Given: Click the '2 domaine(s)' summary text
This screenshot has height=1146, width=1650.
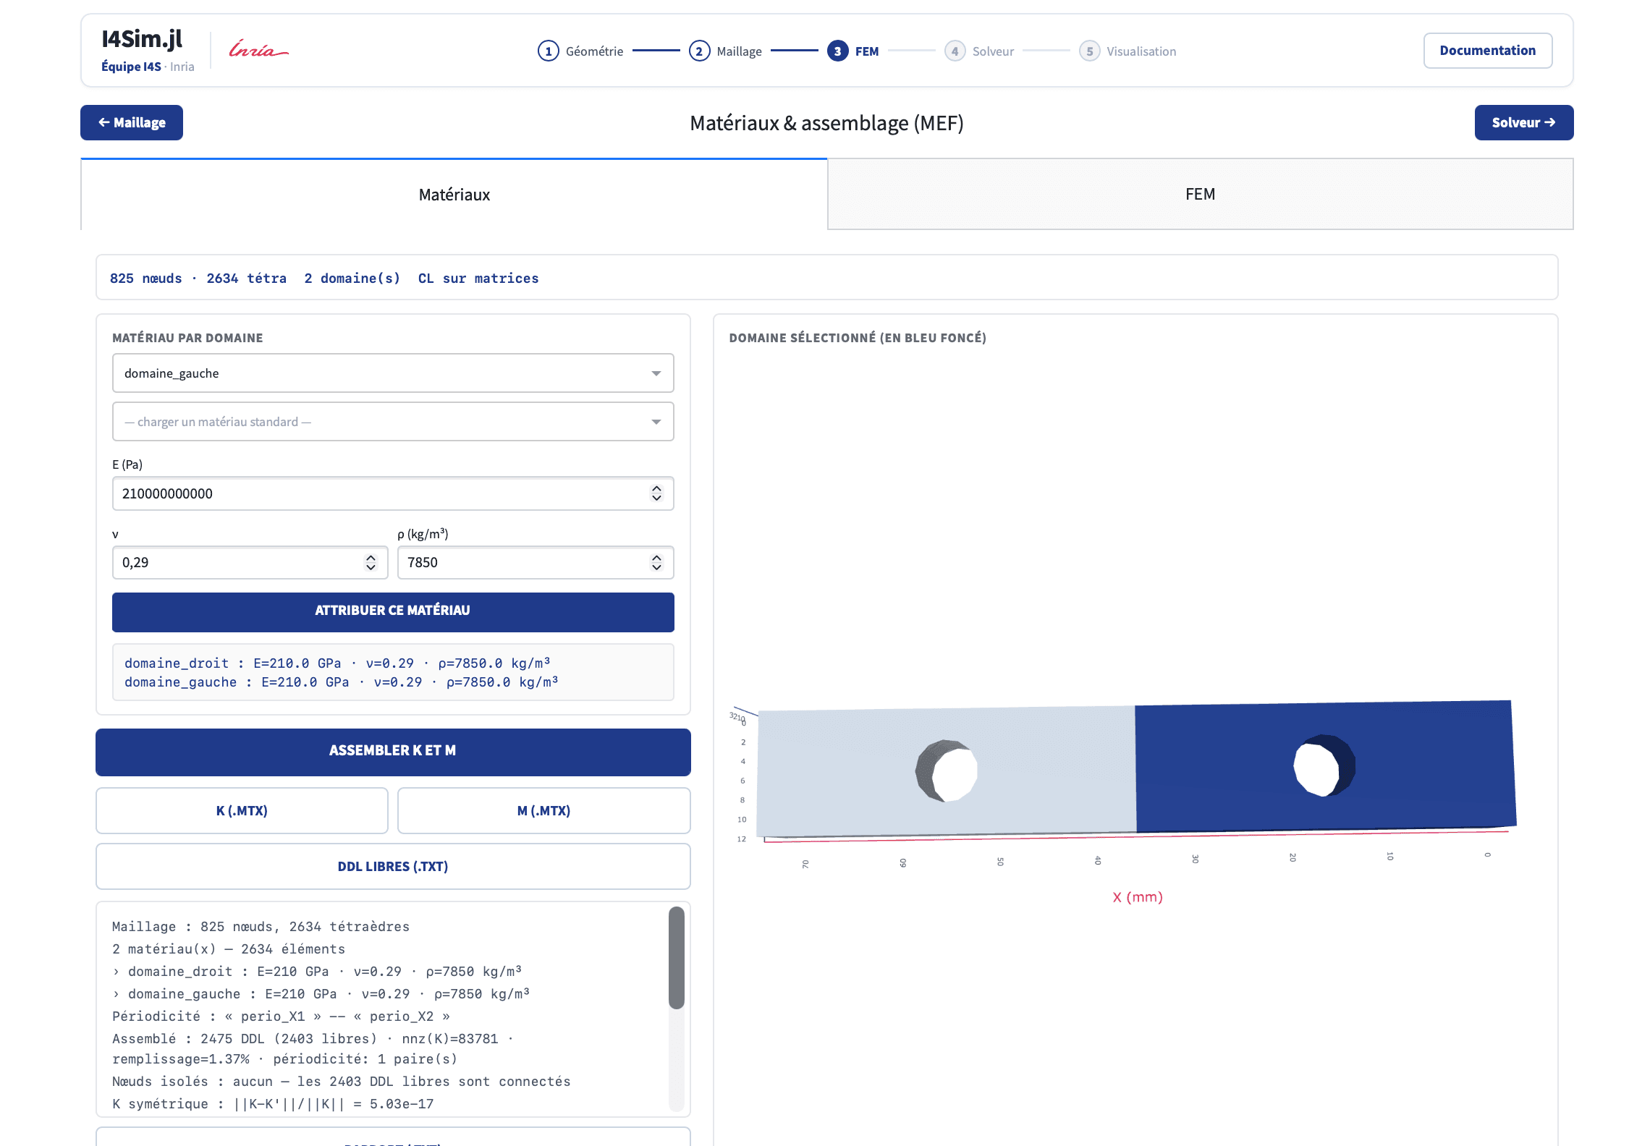Looking at the screenshot, I should (352, 279).
